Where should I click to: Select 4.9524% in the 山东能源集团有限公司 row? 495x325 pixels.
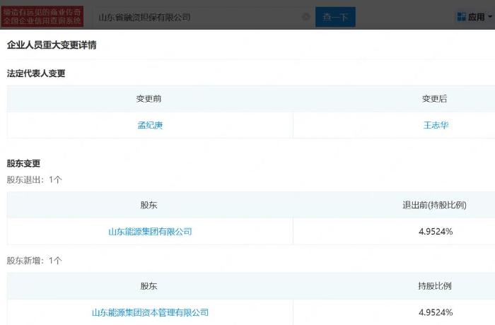[x=436, y=232]
